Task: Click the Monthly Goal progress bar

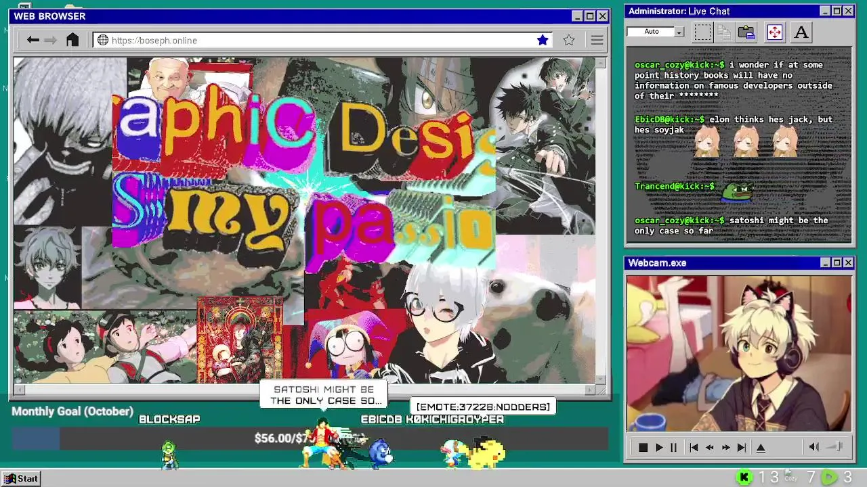Action: 310,438
